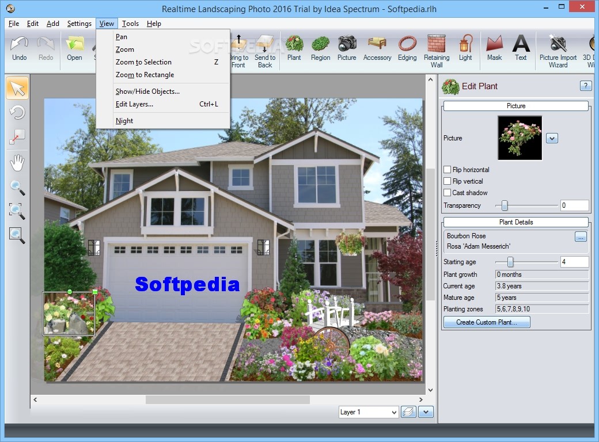Open the plant picture dropdown arrow
Viewport: 599px width, 442px height.
552,138
